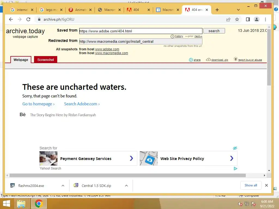Click the 'Go to homepage' link
Viewport: 279px width, 209px height.
(38, 104)
